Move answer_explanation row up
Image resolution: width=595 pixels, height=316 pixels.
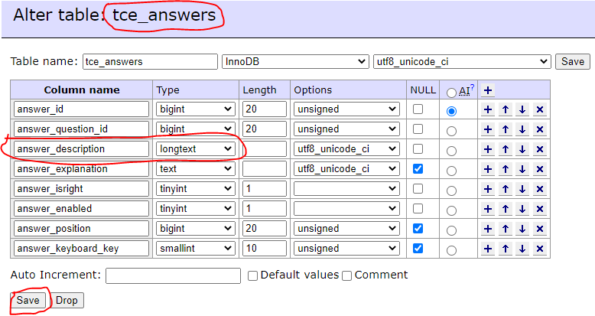(505, 169)
